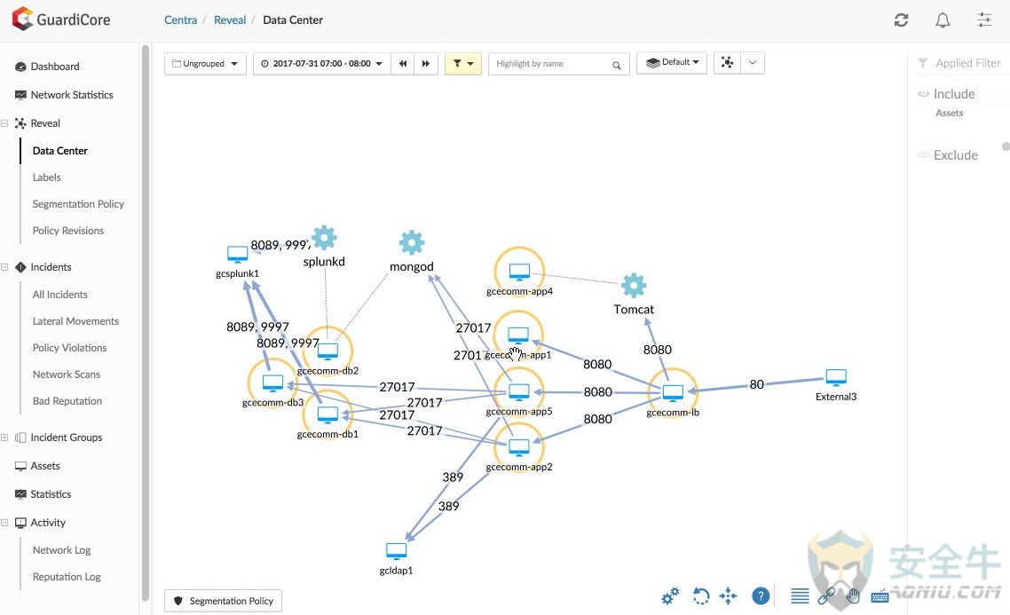Select the gcsplunk1 asset node
The height and width of the screenshot is (615, 1010).
tap(238, 254)
